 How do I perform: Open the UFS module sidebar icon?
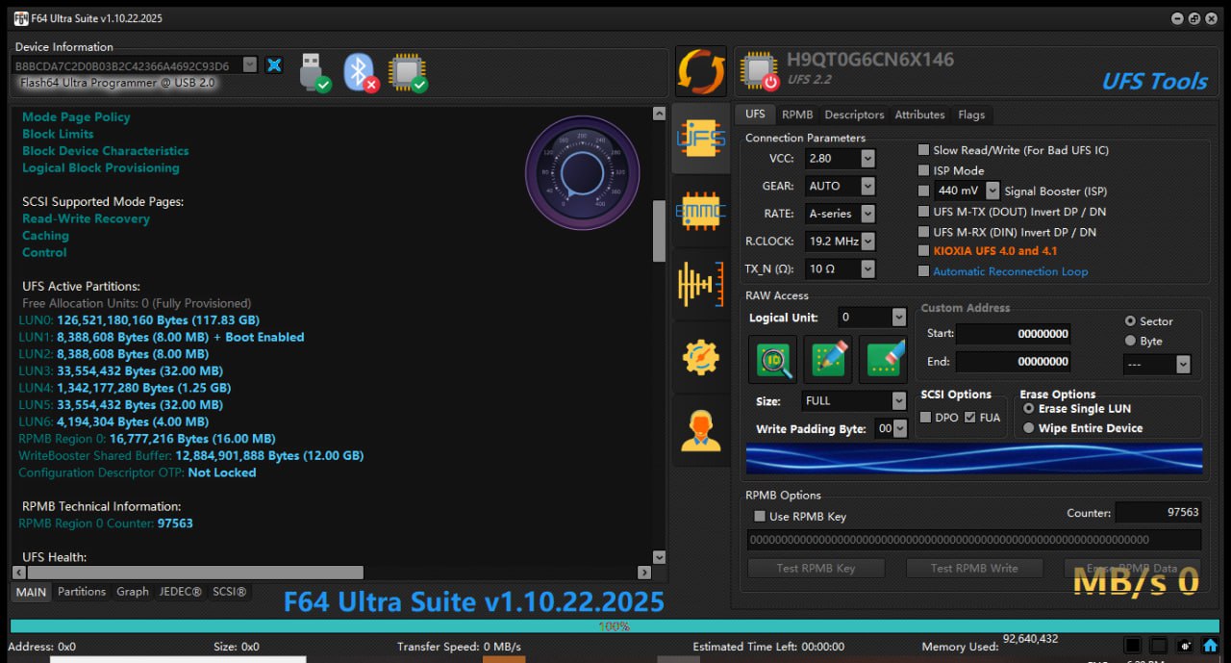click(701, 140)
